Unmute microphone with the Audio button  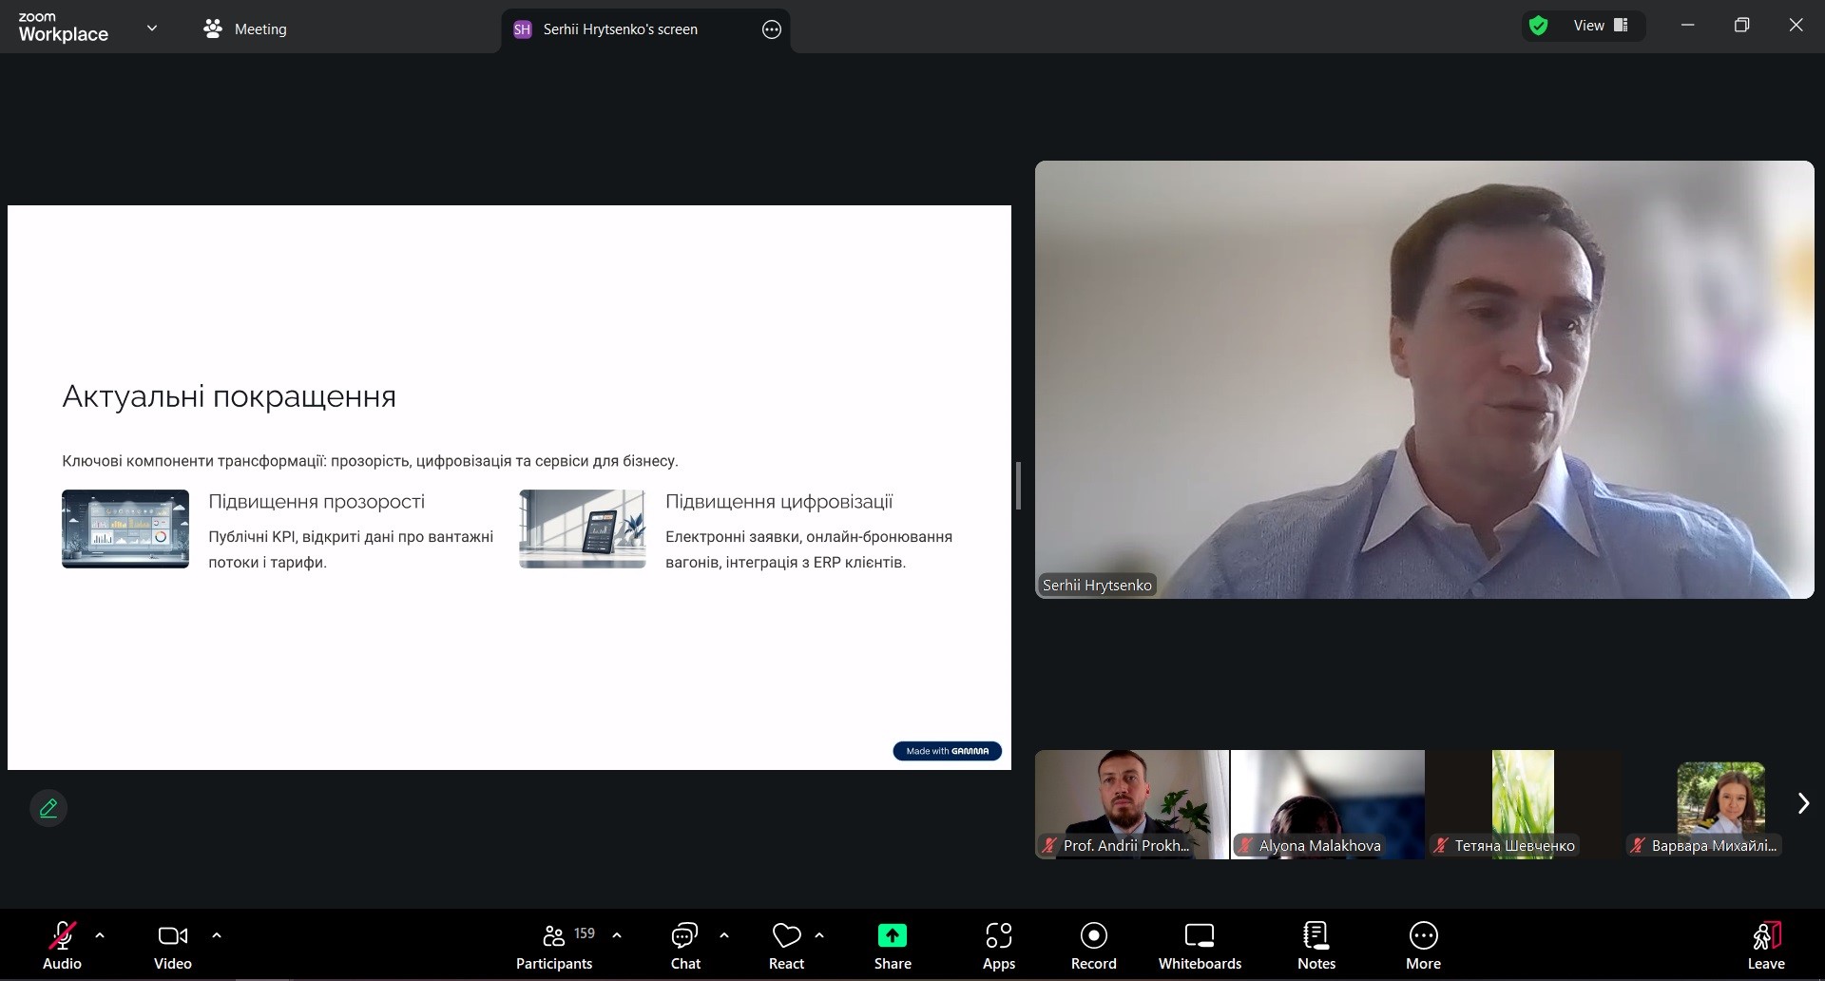pyautogui.click(x=62, y=946)
